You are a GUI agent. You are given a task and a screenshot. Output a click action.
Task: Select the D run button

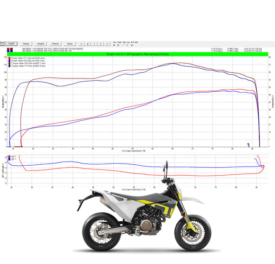pos(101,44)
